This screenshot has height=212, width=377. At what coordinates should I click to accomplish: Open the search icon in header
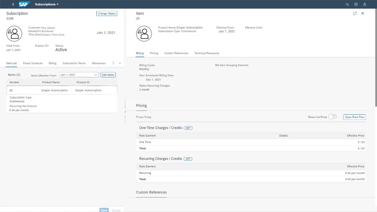(x=347, y=4)
